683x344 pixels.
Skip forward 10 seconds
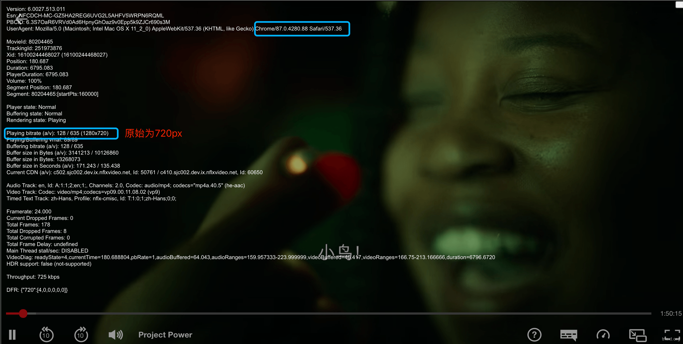click(81, 334)
